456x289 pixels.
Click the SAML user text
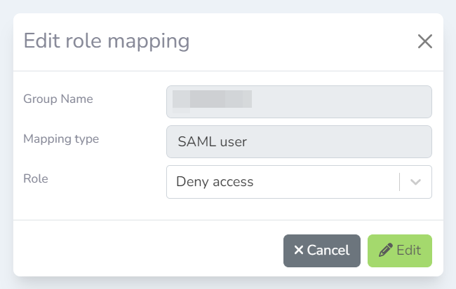(x=212, y=142)
